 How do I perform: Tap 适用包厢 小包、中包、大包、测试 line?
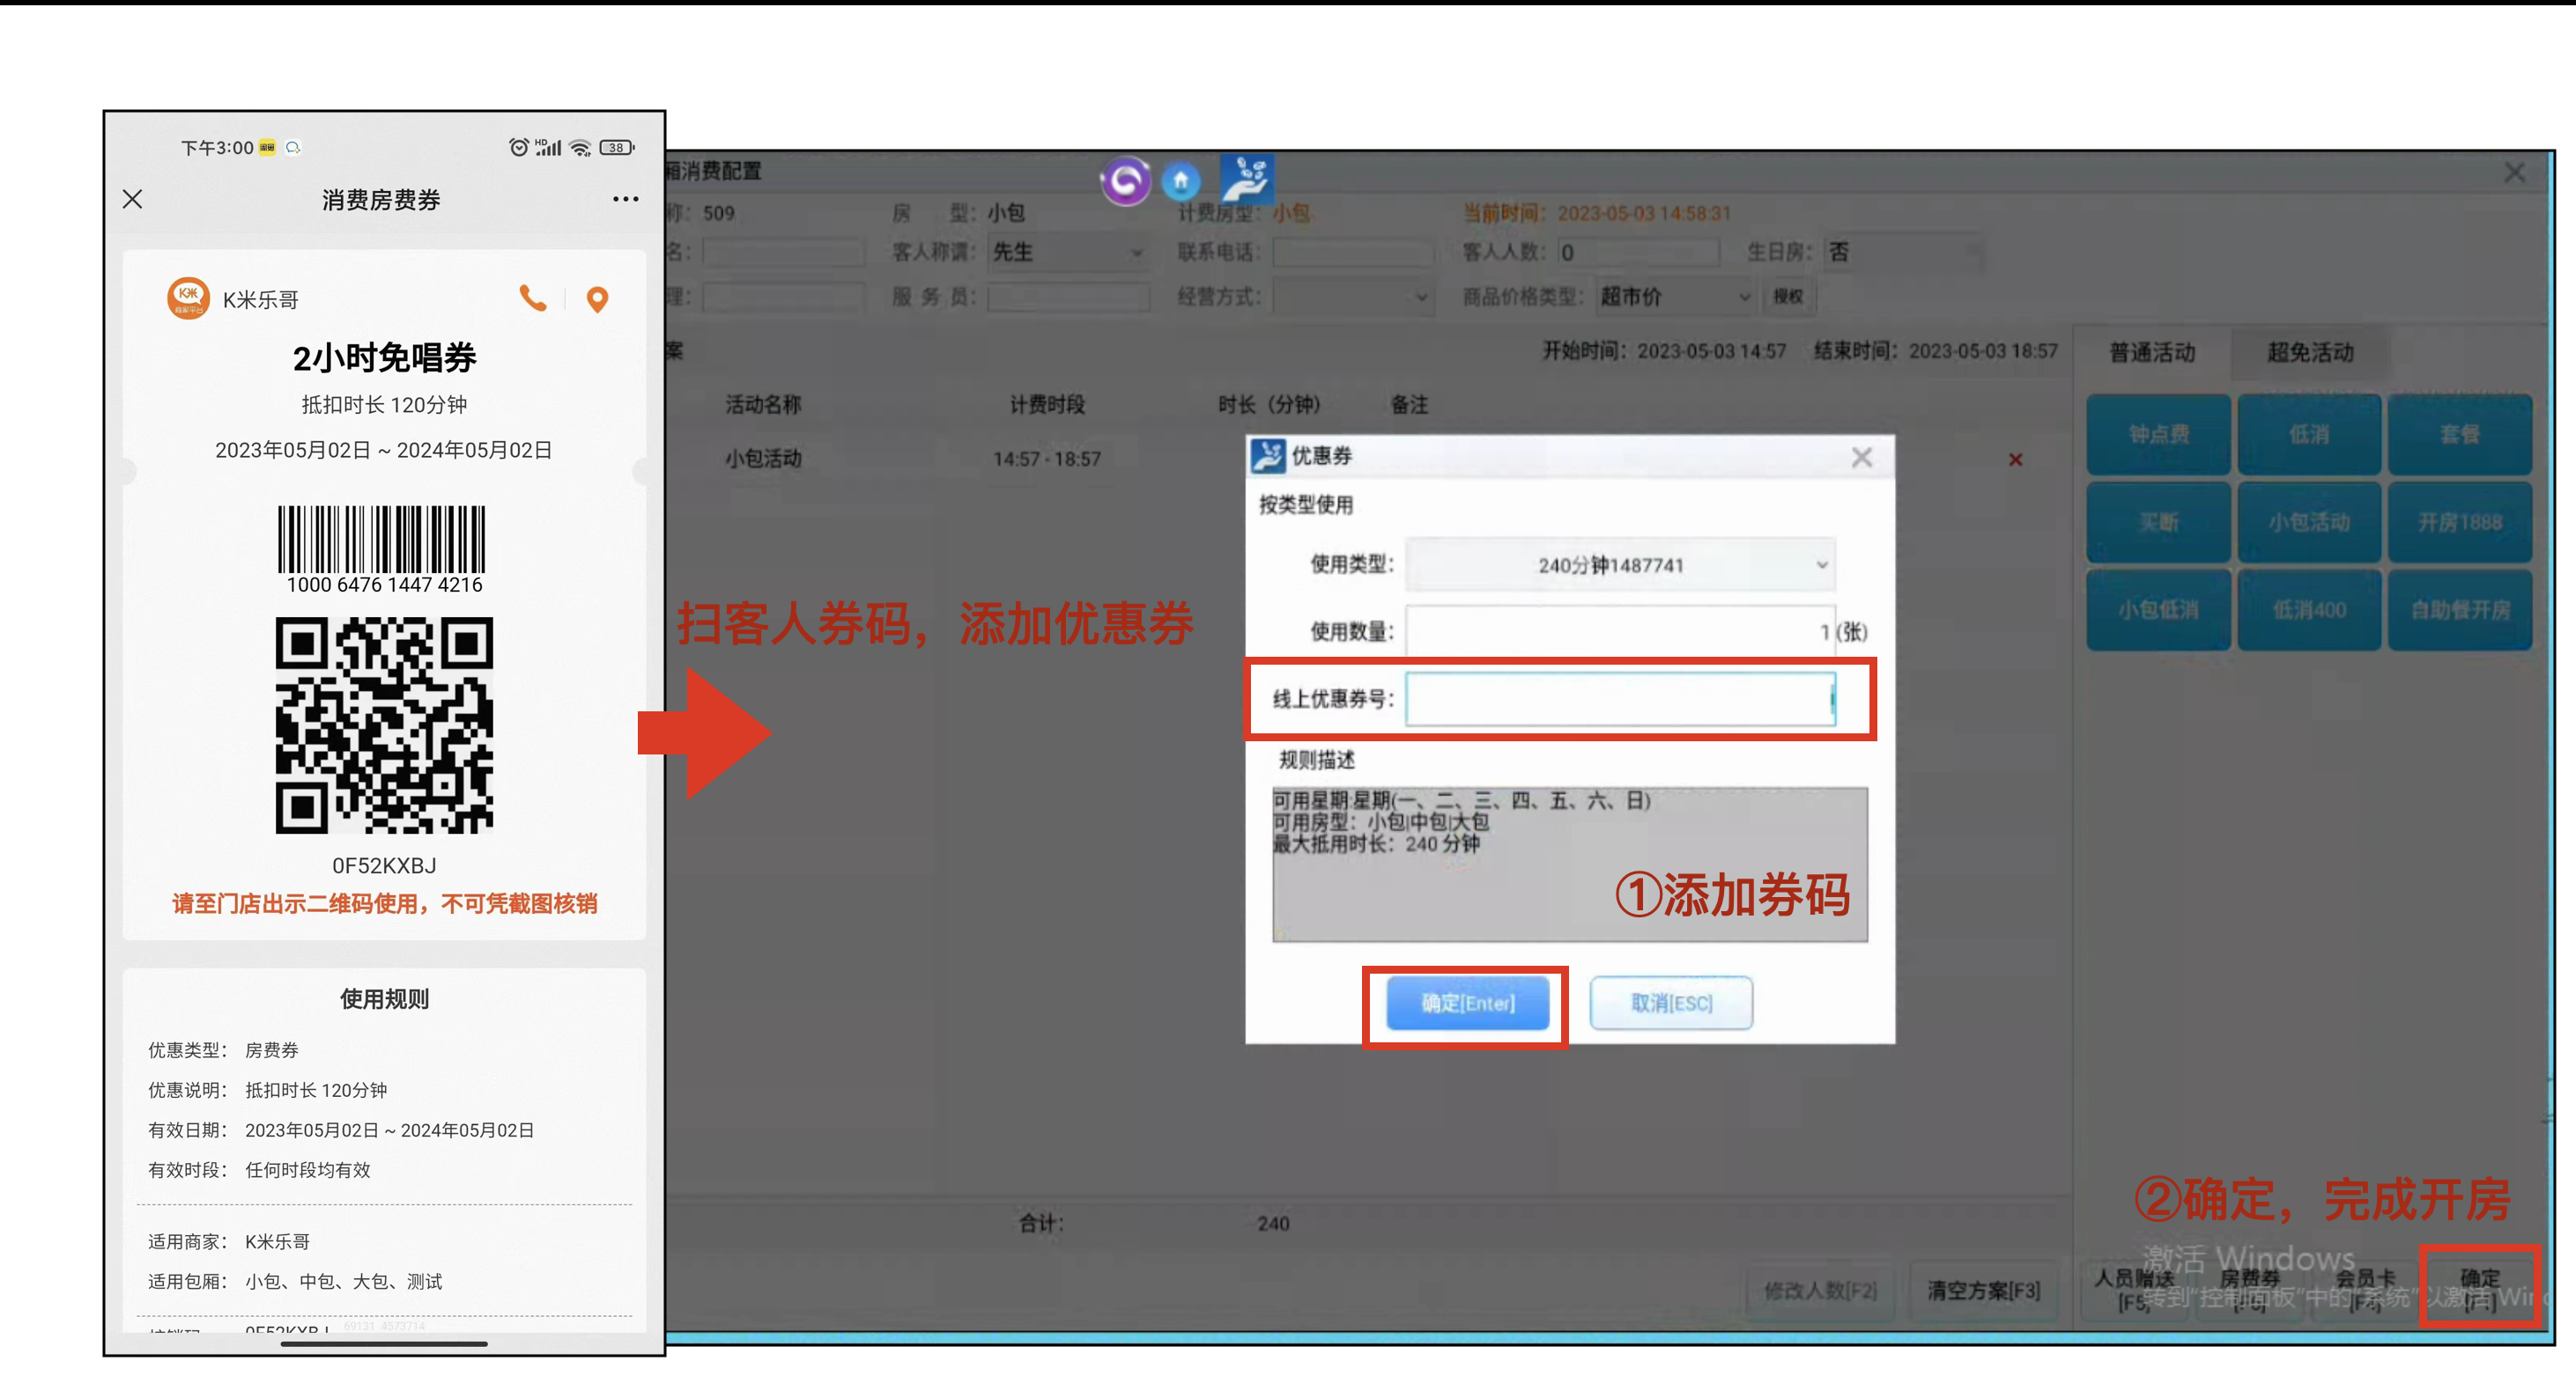295,1281
